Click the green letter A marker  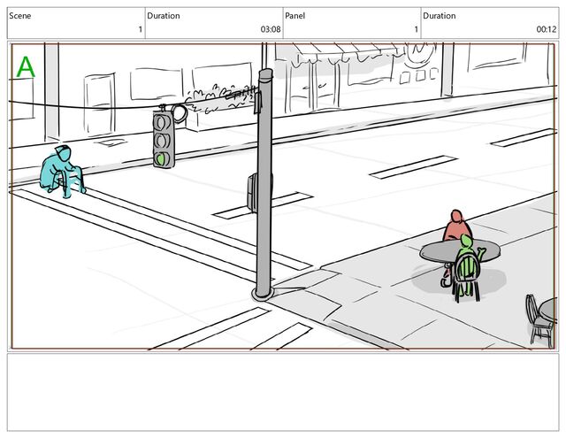click(x=26, y=67)
